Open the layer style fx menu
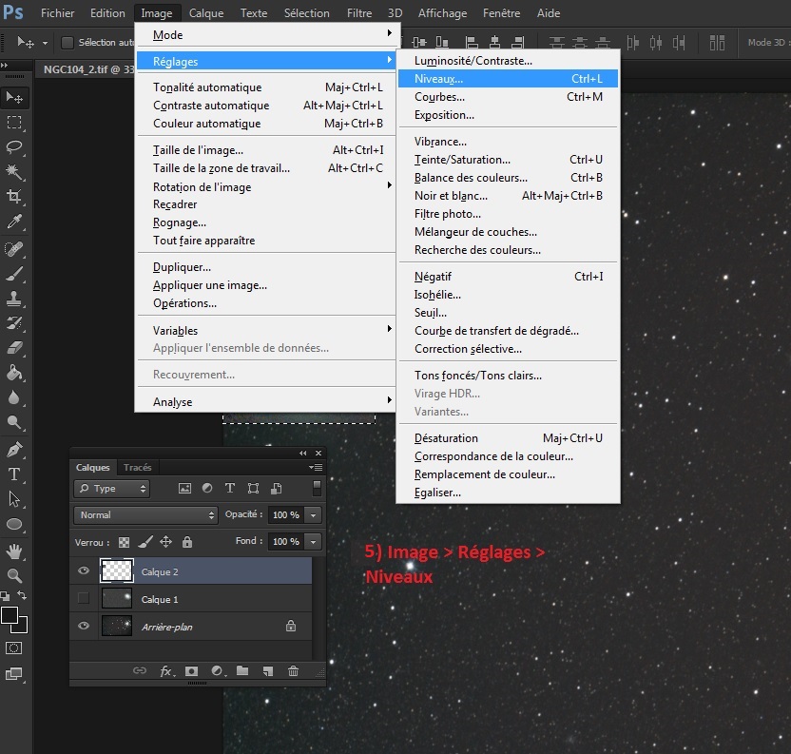The image size is (791, 754). (x=166, y=670)
